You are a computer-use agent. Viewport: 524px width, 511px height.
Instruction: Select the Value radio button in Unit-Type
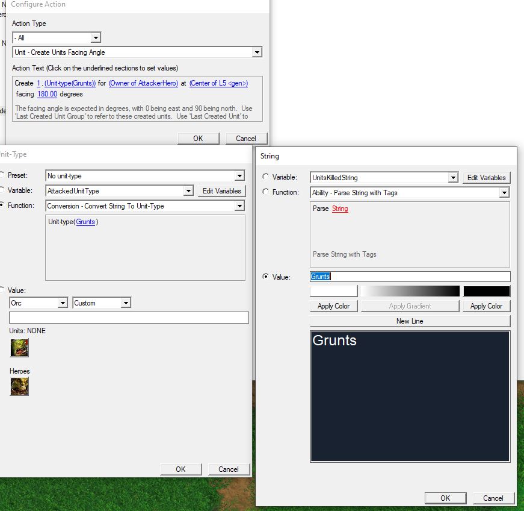(1, 290)
